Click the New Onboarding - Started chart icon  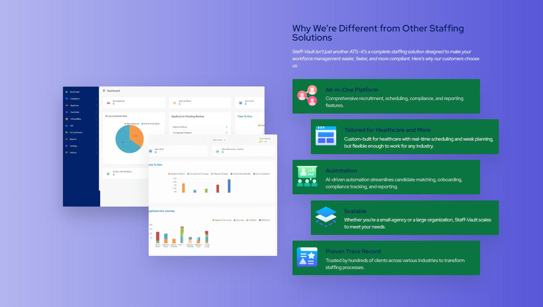[x=217, y=151]
